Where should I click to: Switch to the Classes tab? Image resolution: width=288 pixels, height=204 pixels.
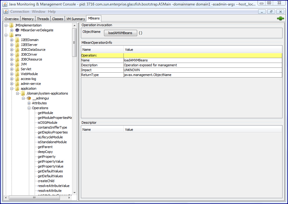point(57,19)
